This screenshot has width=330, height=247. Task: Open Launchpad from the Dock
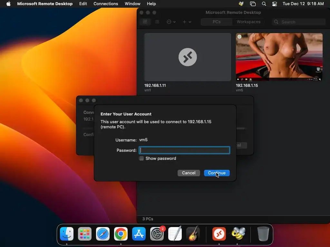[85, 234]
